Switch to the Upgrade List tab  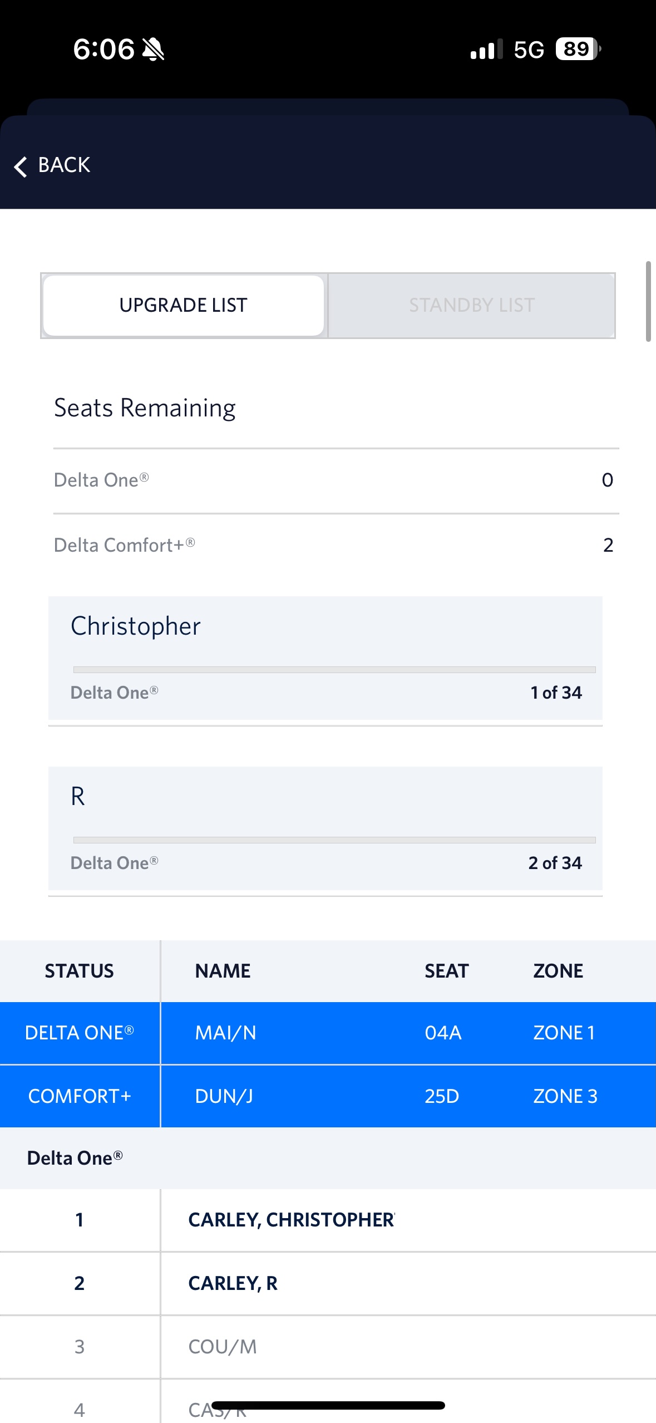(184, 305)
